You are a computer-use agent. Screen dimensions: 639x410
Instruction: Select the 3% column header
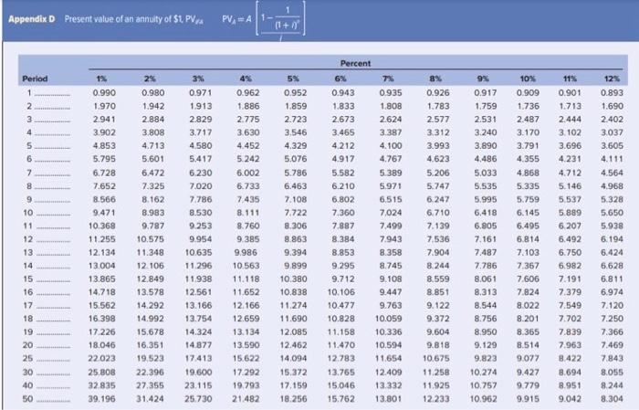[198, 79]
